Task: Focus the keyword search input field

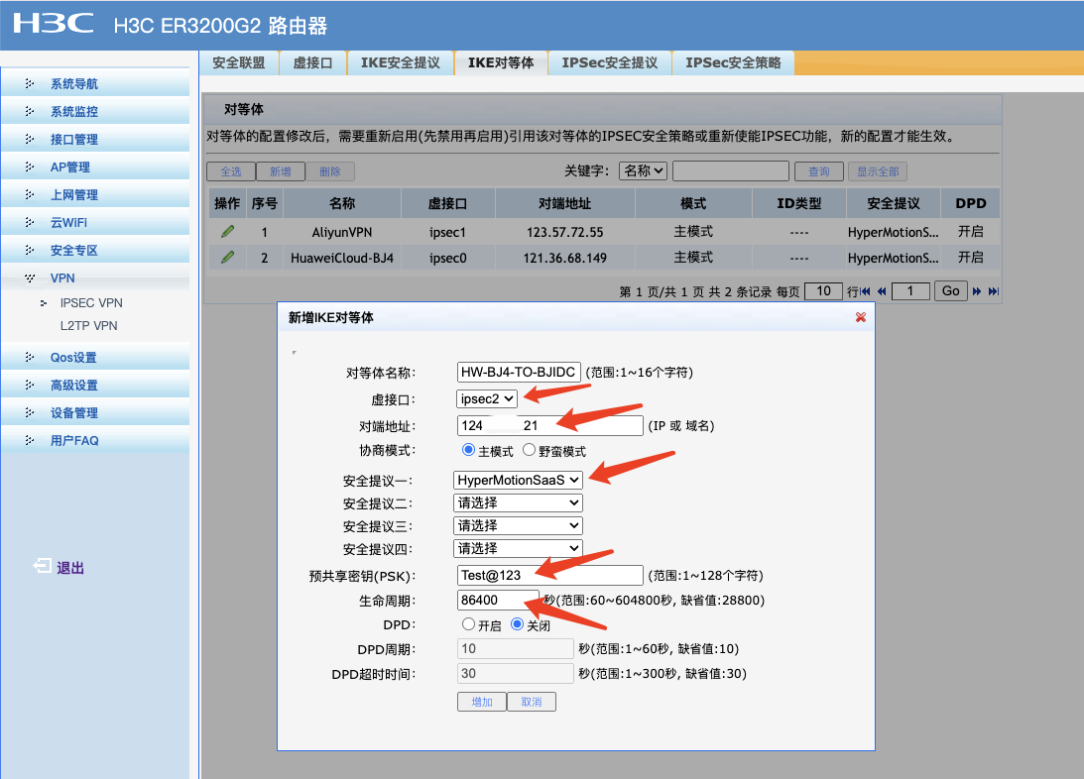Action: 731,170
